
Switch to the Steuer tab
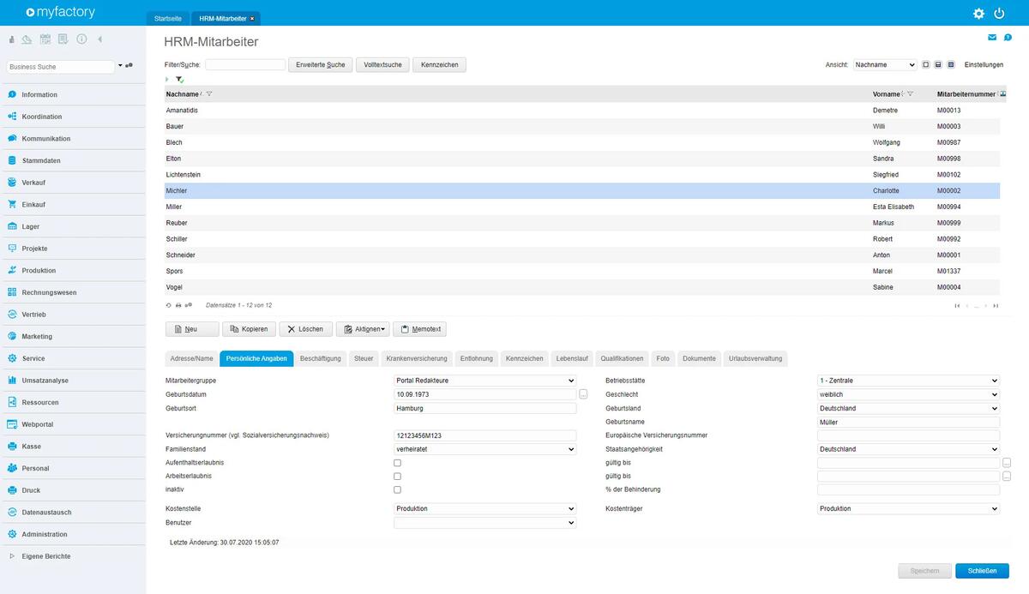[364, 358]
